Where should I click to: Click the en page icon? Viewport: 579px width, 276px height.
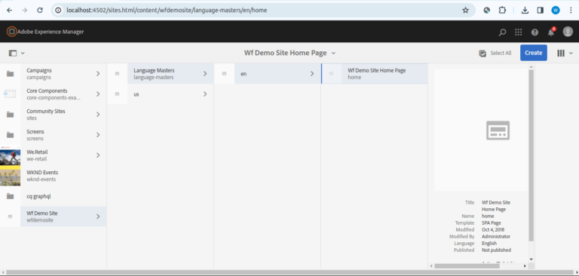point(224,74)
